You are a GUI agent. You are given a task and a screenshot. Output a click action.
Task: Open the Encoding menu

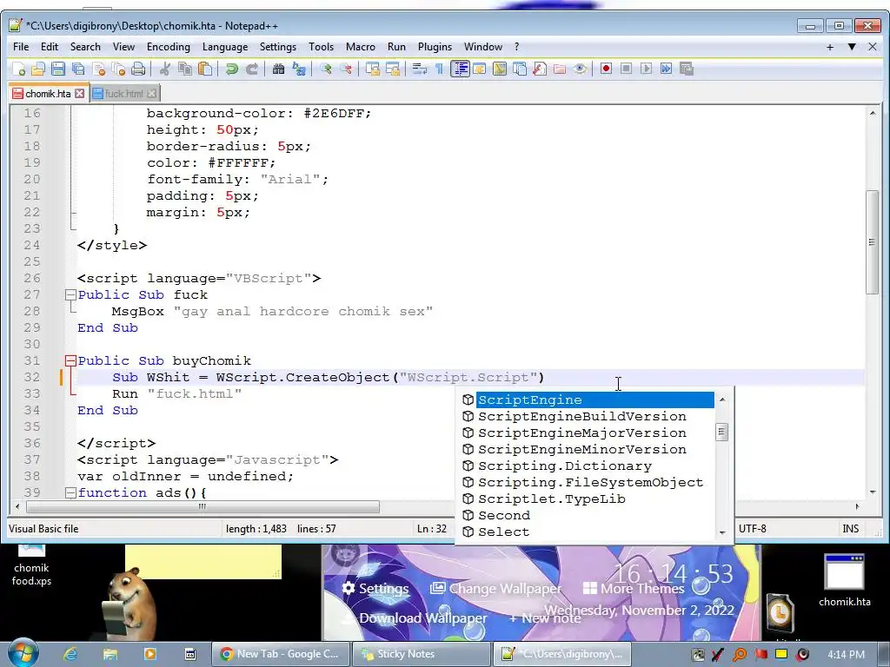(169, 47)
